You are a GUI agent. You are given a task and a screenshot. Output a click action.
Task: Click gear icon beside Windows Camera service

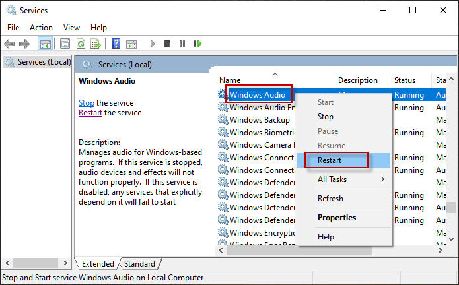coord(223,145)
